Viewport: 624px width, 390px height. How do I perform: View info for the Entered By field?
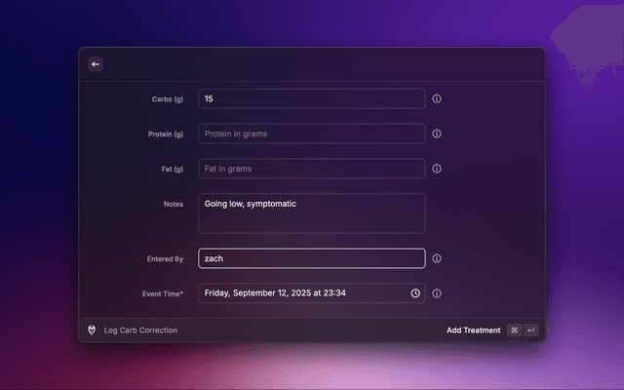pyautogui.click(x=437, y=258)
